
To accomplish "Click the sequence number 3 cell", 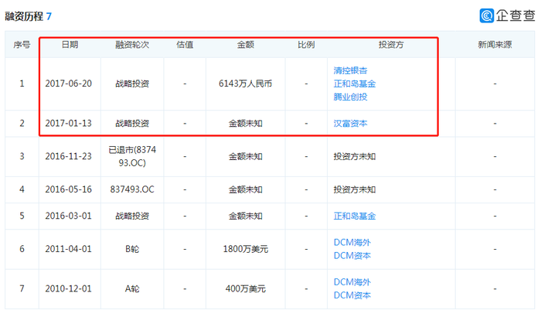I will pos(22,156).
